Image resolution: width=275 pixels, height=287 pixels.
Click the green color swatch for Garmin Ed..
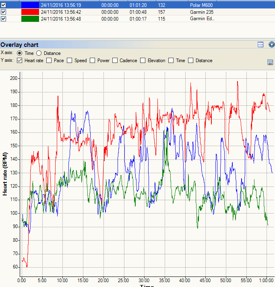(x=30, y=19)
